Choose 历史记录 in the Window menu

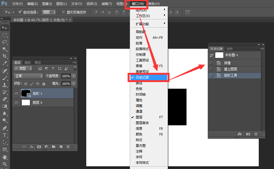148,77
